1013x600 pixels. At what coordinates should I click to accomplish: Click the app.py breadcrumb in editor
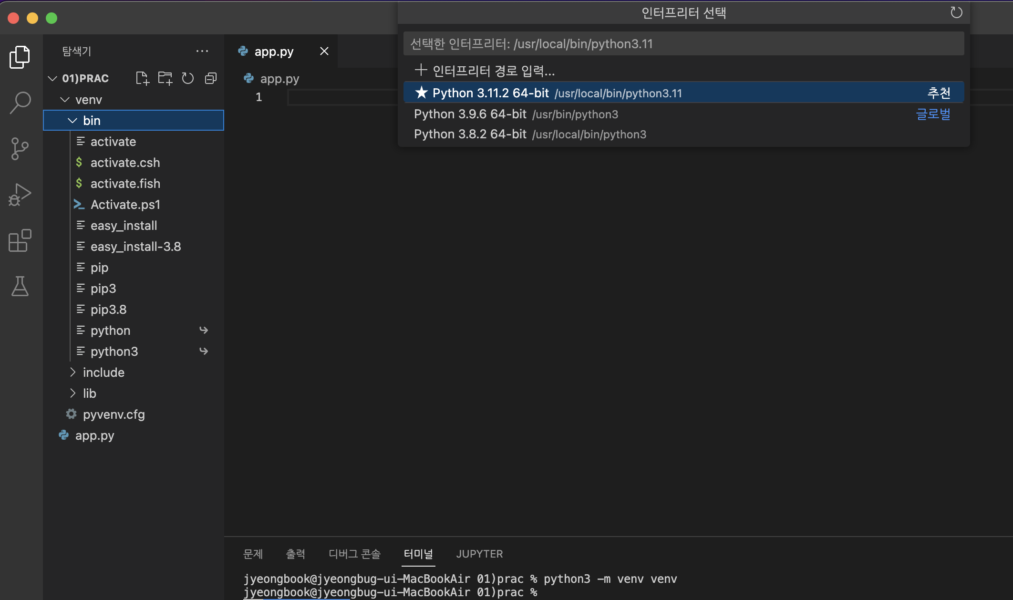pos(279,78)
